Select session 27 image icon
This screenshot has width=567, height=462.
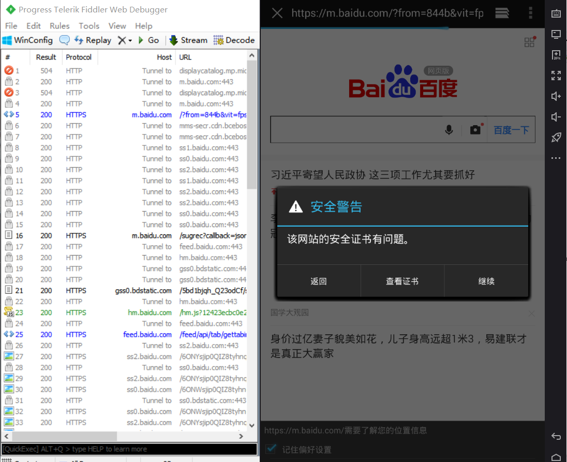[9, 356]
